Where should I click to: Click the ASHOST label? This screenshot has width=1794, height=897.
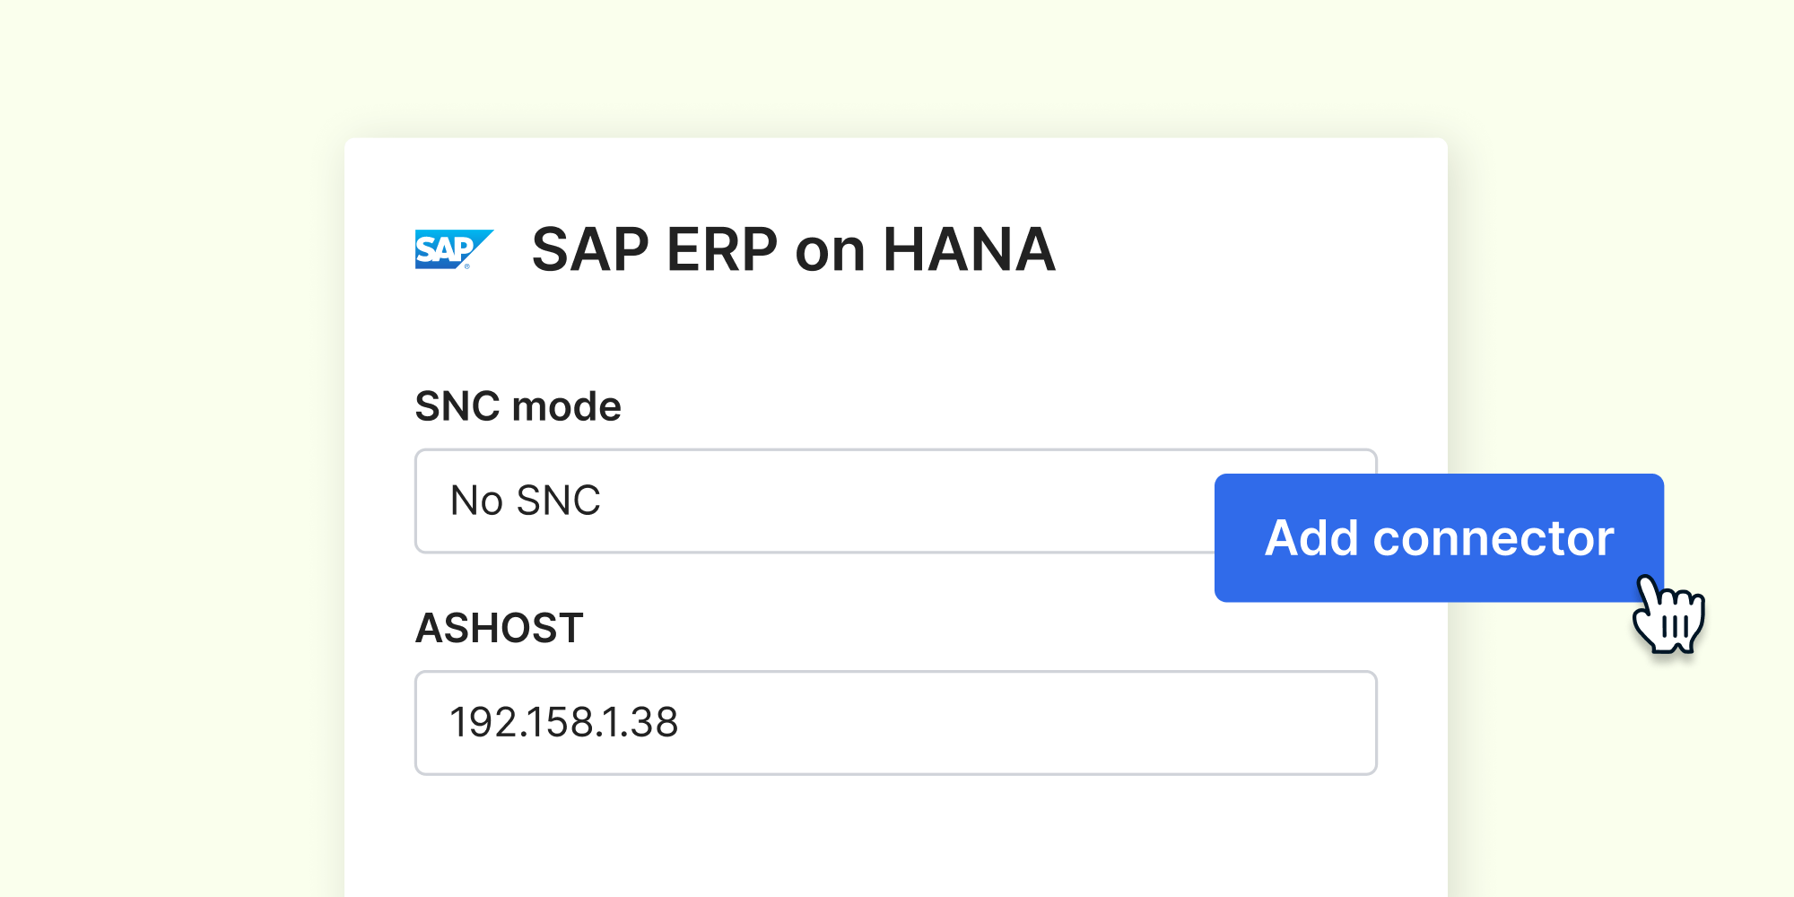click(x=499, y=628)
